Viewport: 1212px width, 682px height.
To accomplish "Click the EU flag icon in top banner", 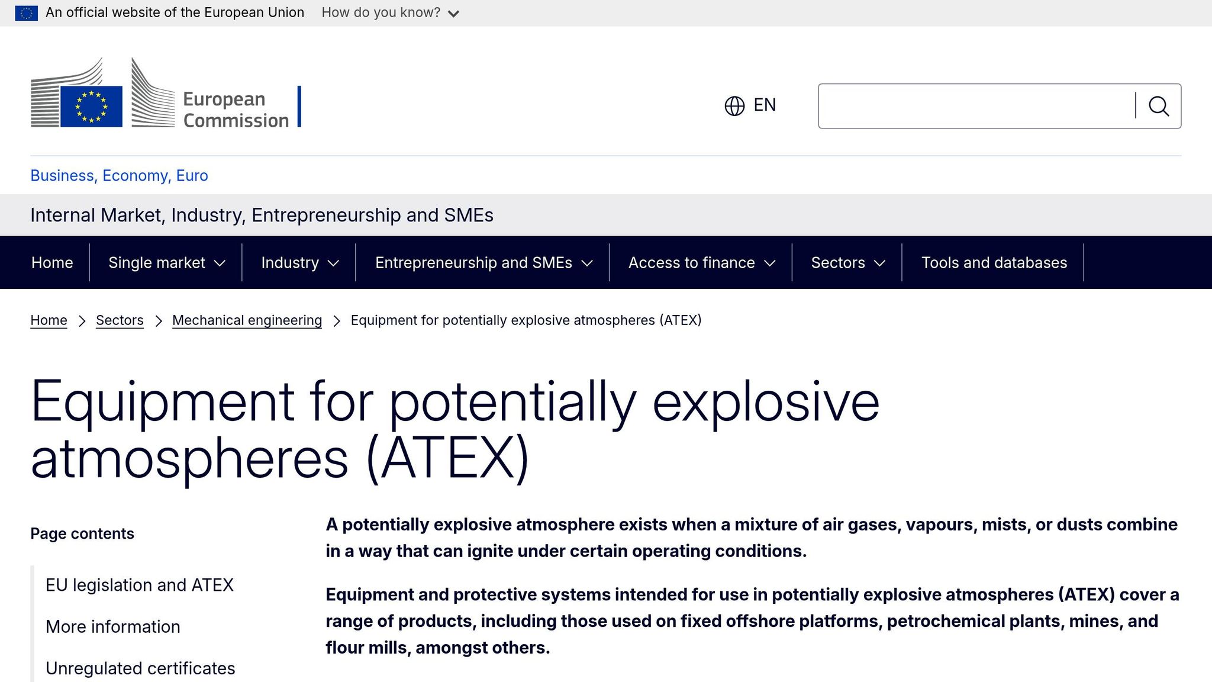I will (26, 12).
